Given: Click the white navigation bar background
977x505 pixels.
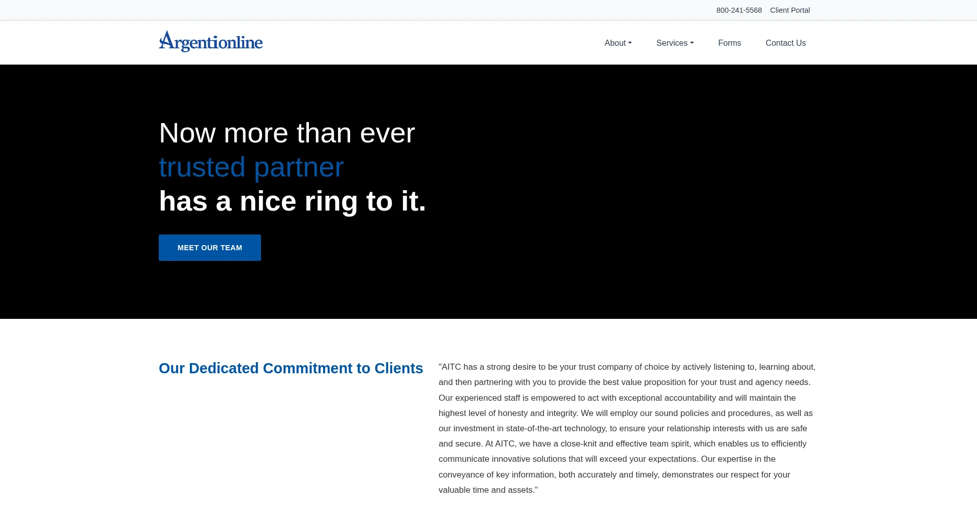Looking at the screenshot, I should (x=433, y=43).
